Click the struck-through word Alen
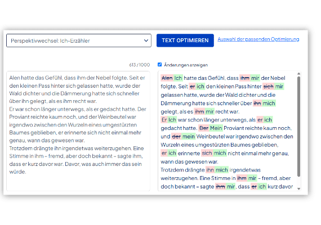Image resolution: width=321 pixels, height=225 pixels. click(167, 78)
